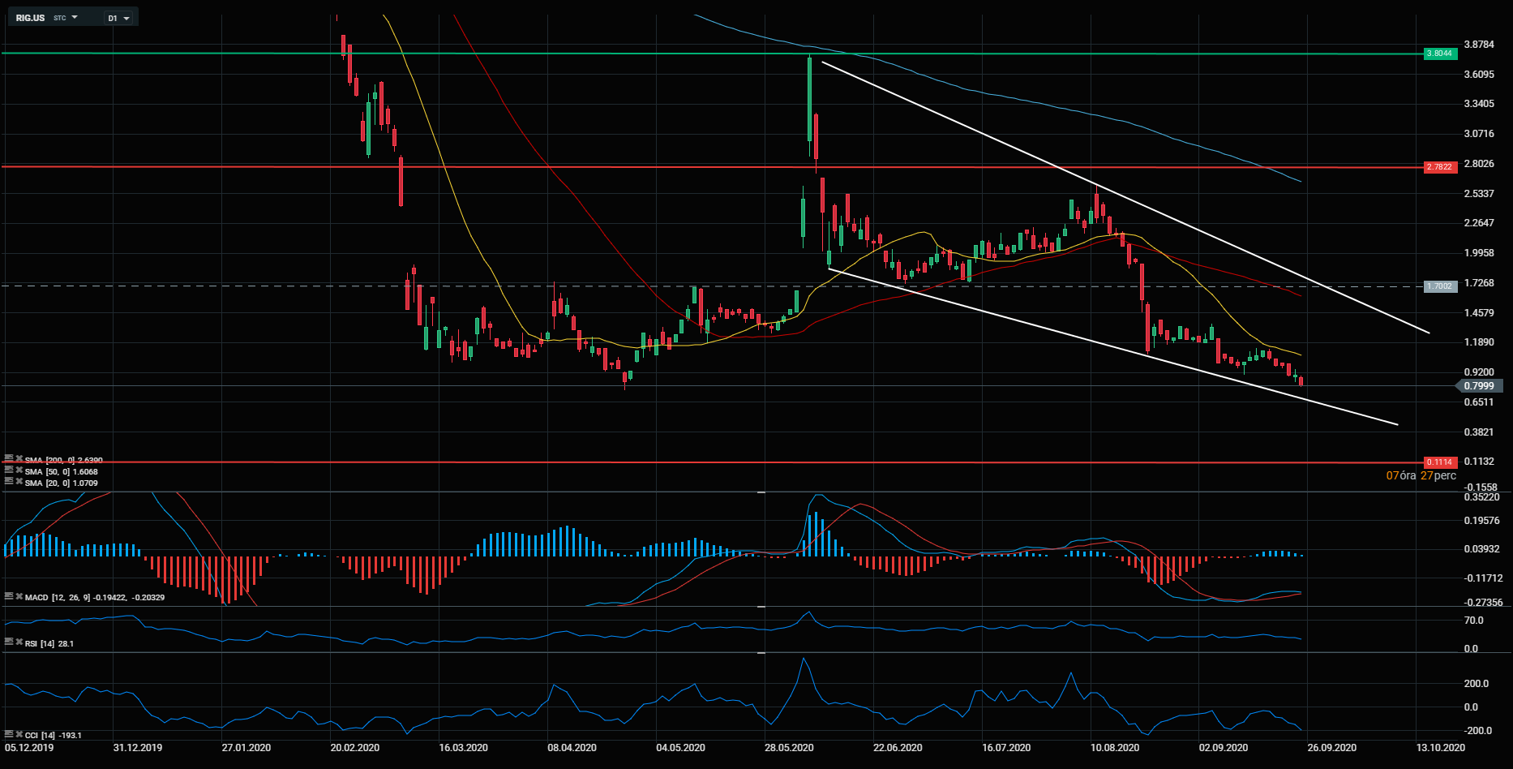Remove the SMA 200 indicator
The height and width of the screenshot is (769, 1513).
coord(19,459)
